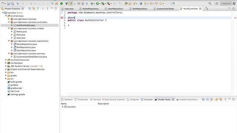Click the web browser globe icon
237x133 pixels.
[x=141, y=3]
